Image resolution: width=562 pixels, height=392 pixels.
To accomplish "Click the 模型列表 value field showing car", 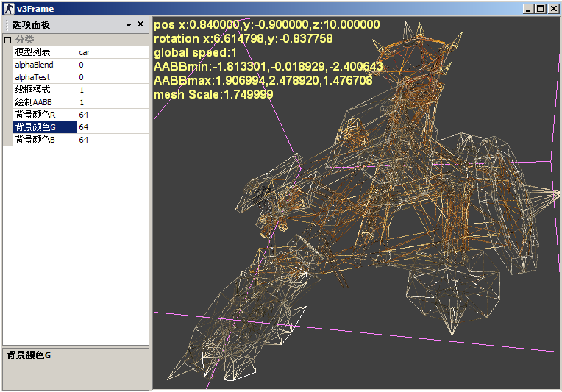I will (x=113, y=52).
